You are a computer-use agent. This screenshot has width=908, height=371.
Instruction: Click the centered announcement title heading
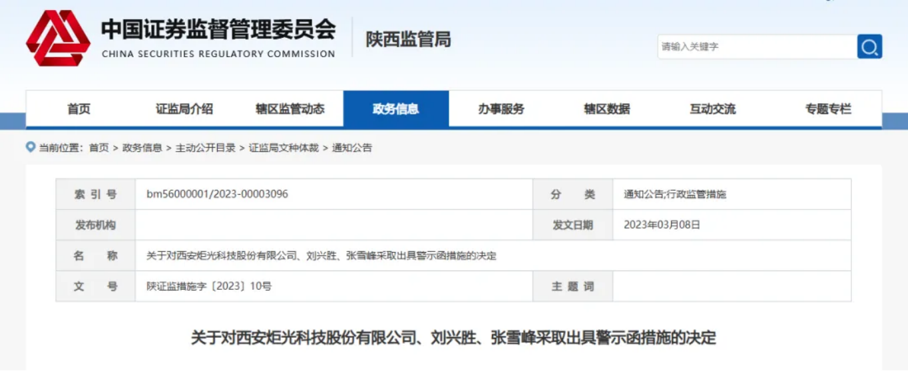pos(453,337)
